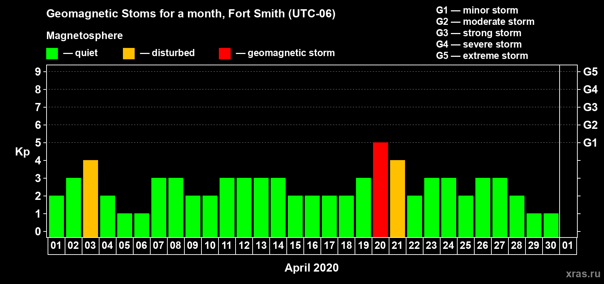Click the Kp axis title

tap(22, 152)
